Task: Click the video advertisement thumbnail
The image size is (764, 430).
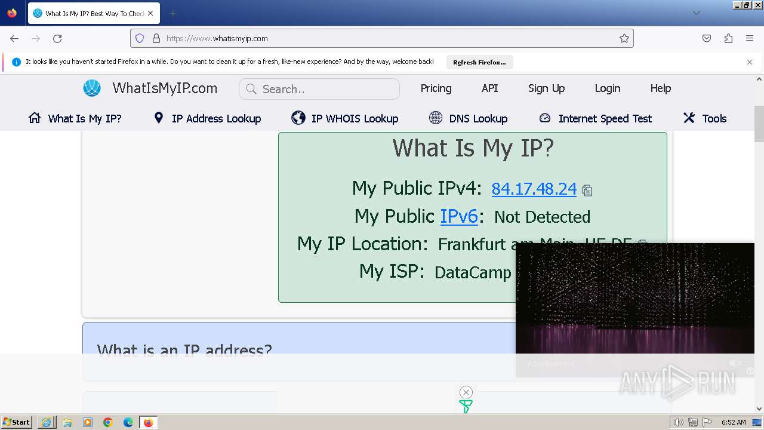Action: [x=635, y=299]
